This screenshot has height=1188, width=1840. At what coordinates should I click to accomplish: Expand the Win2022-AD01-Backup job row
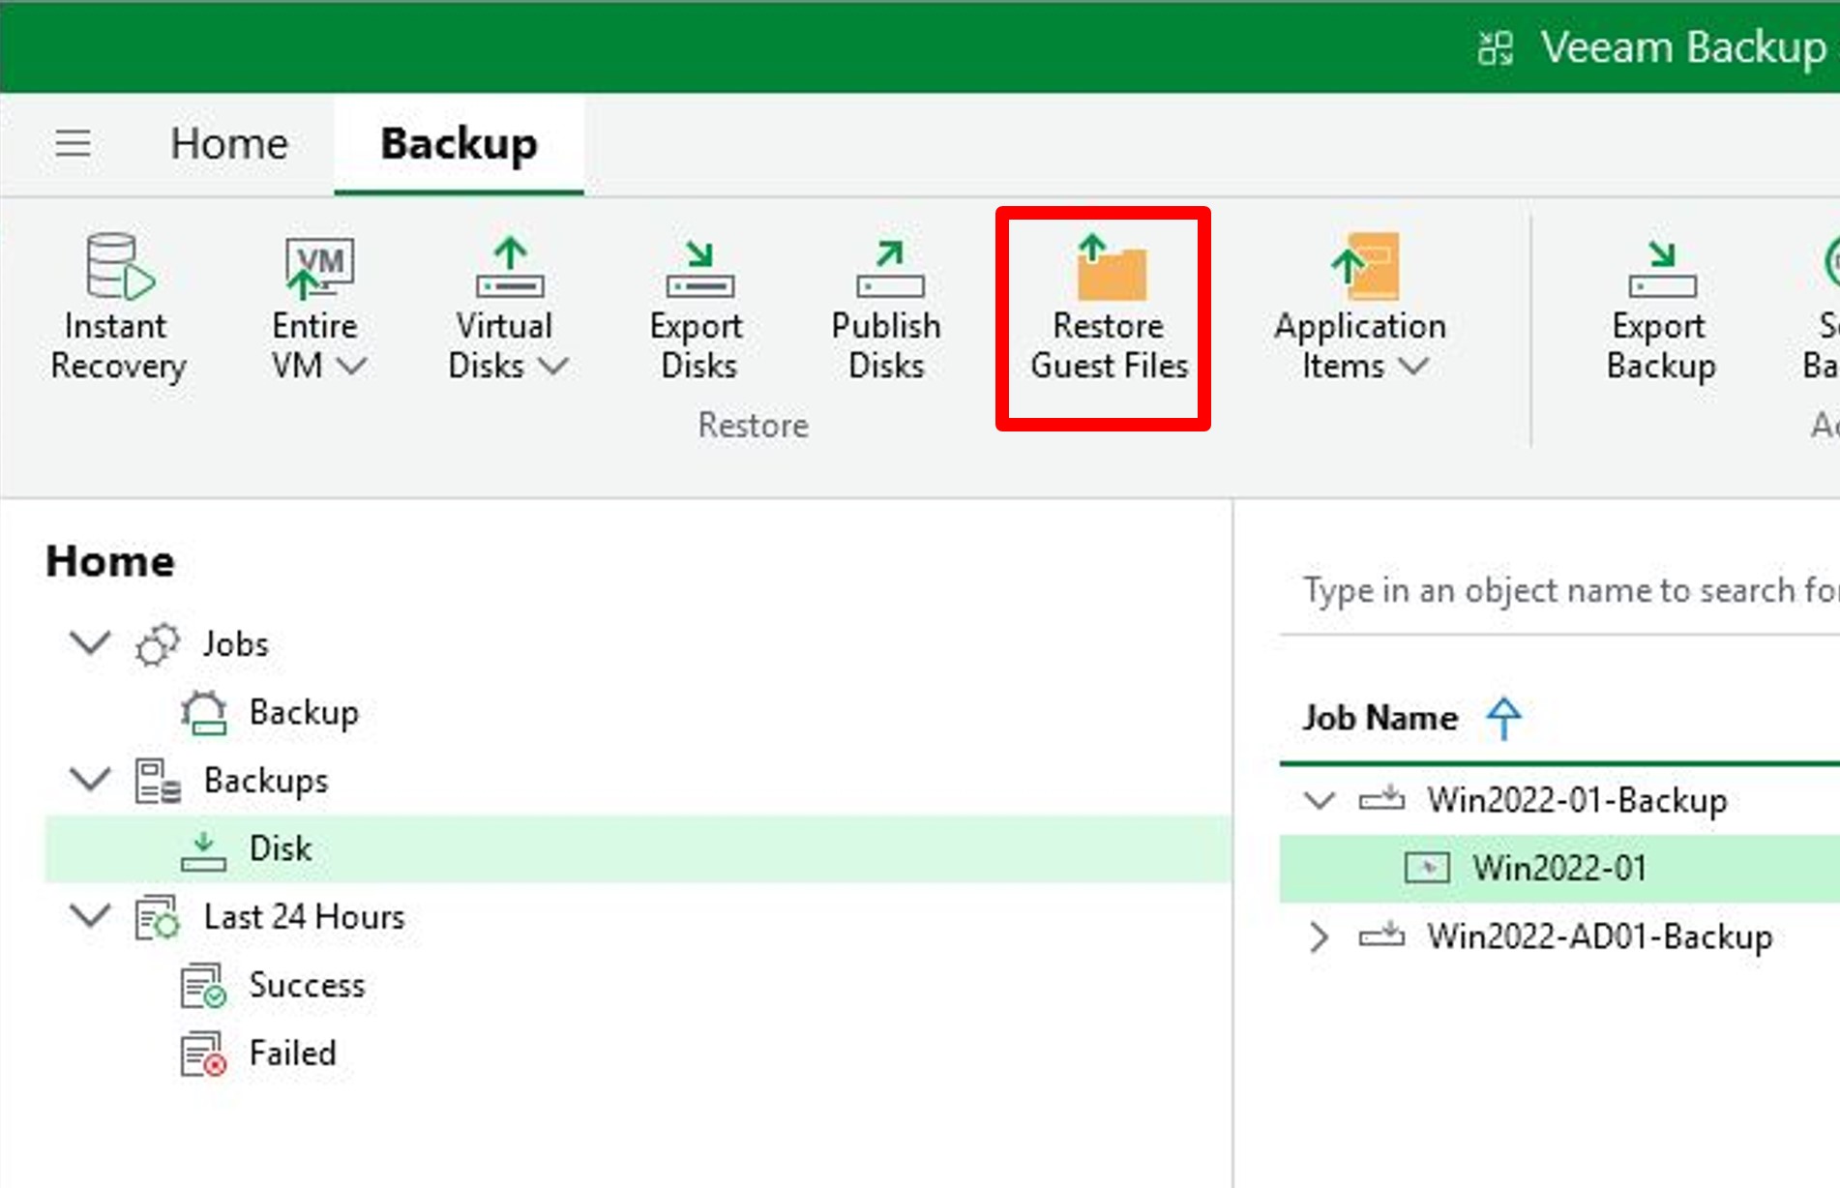pyautogui.click(x=1320, y=936)
